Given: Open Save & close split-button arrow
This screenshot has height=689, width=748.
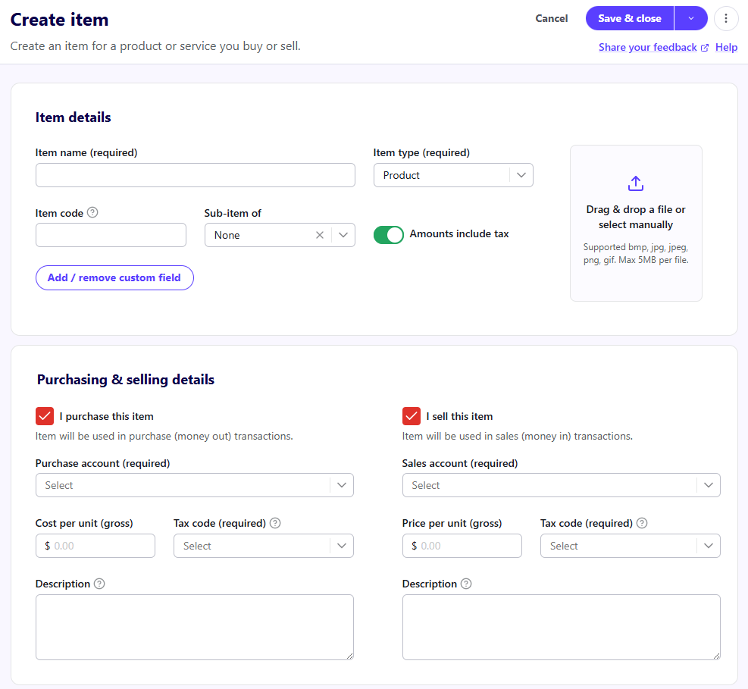Looking at the screenshot, I should [x=690, y=18].
